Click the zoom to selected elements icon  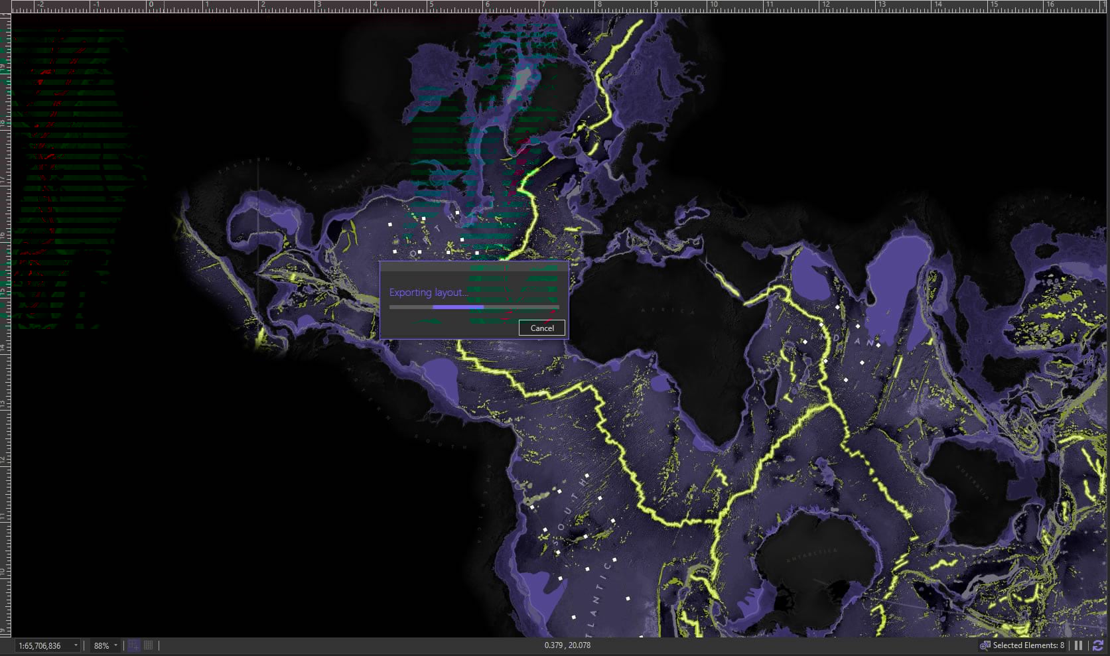tap(985, 645)
